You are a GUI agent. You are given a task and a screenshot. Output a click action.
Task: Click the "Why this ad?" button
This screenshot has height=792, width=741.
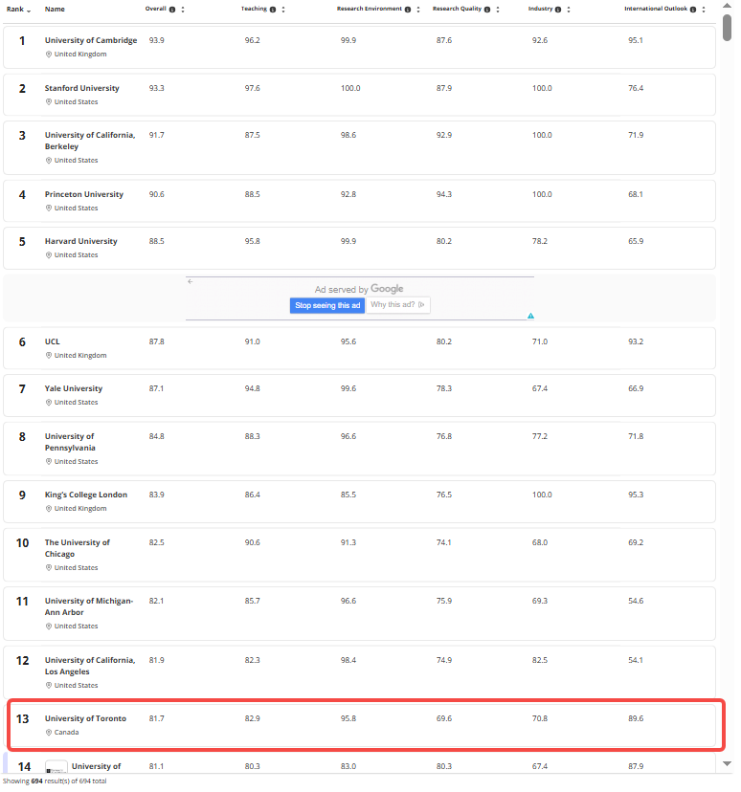point(398,305)
